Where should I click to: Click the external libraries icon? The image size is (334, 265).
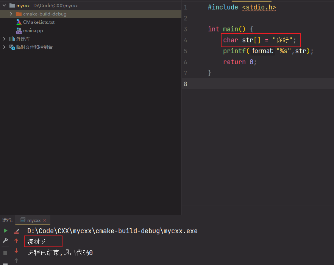12,39
